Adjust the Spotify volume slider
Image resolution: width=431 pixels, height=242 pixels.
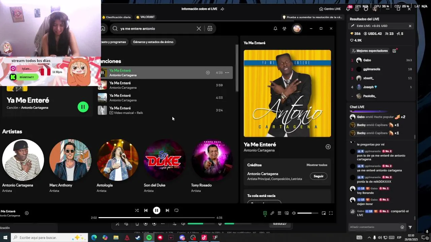pyautogui.click(x=308, y=213)
